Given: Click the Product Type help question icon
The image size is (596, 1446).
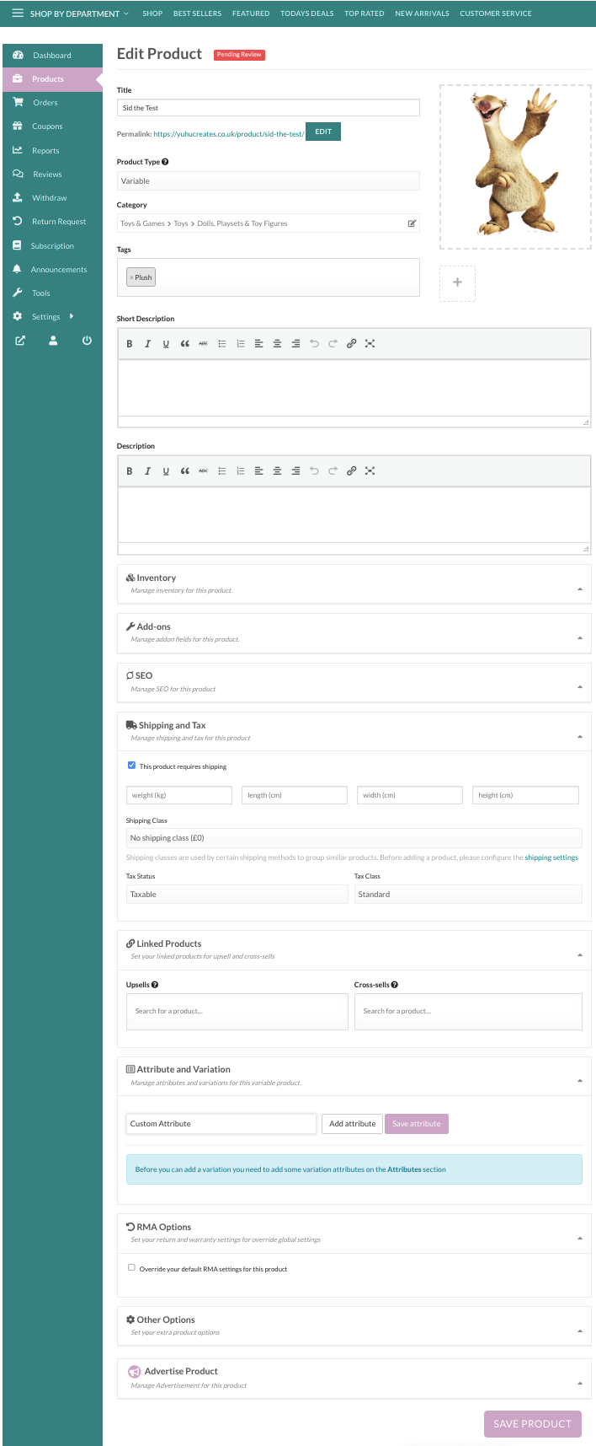Looking at the screenshot, I should (x=165, y=162).
